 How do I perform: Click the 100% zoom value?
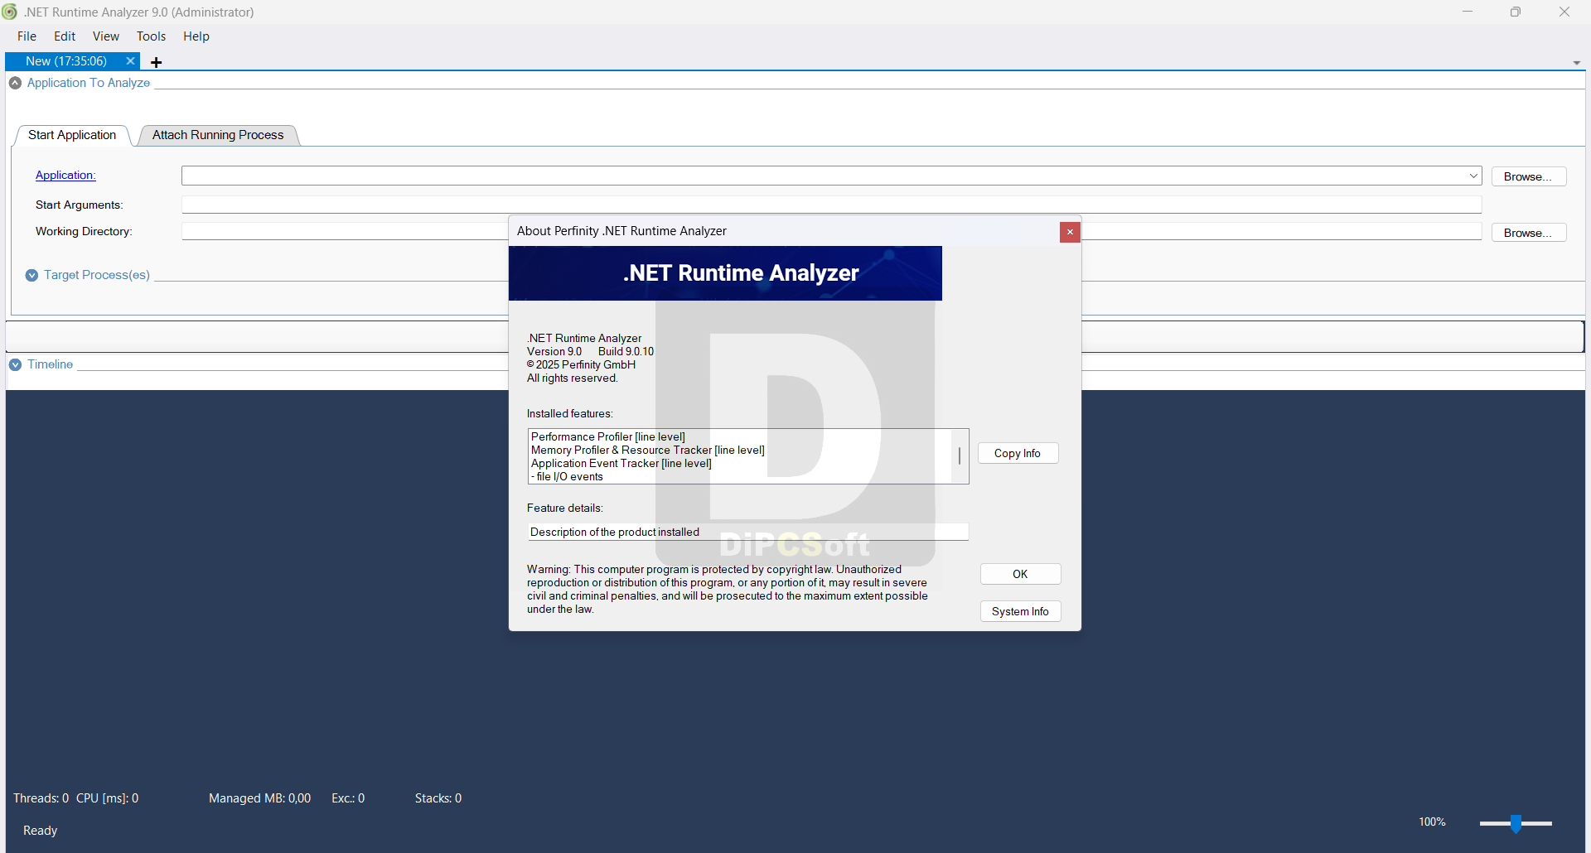point(1432,822)
